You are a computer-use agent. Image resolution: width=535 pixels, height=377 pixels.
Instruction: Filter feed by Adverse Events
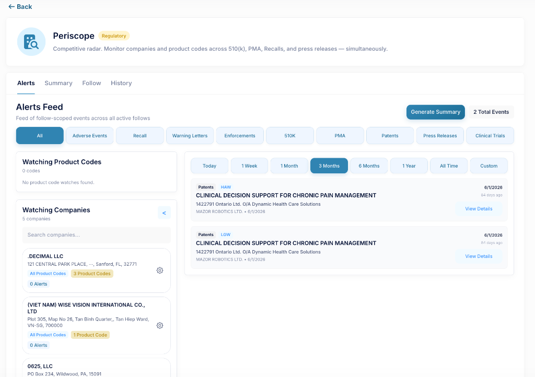click(90, 136)
